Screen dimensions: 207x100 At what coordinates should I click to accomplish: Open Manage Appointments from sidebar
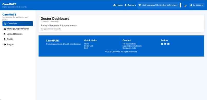click(18, 29)
